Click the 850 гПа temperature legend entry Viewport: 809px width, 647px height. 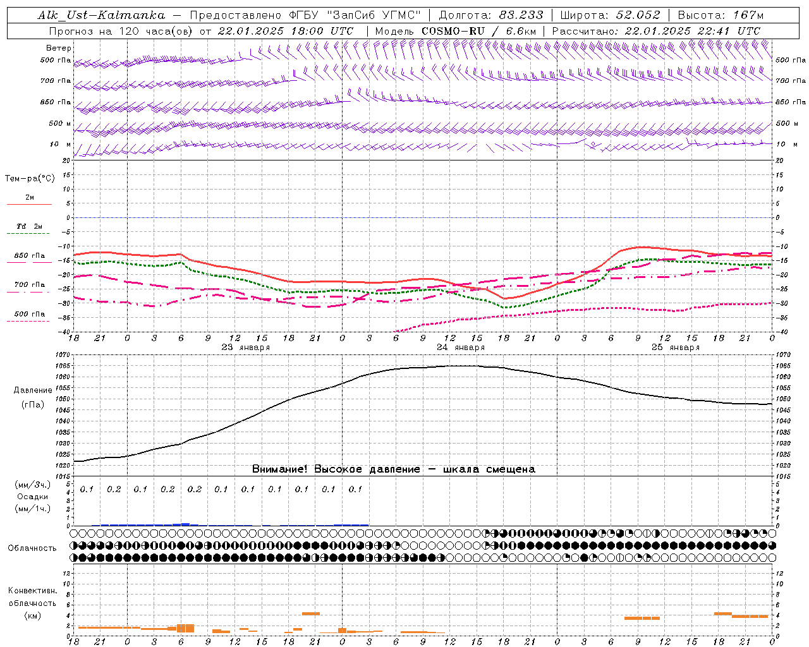(30, 256)
